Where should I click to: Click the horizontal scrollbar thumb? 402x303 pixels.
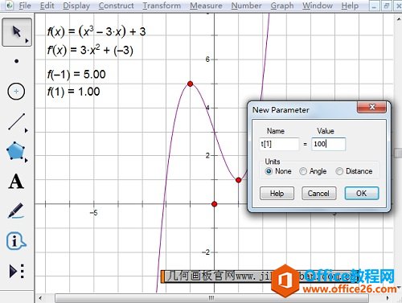click(211, 298)
